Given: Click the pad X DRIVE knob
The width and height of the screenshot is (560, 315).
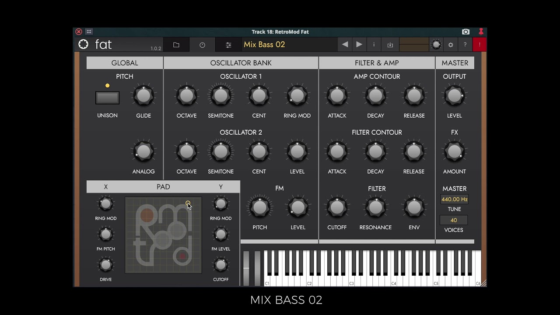Looking at the screenshot, I should (x=105, y=265).
